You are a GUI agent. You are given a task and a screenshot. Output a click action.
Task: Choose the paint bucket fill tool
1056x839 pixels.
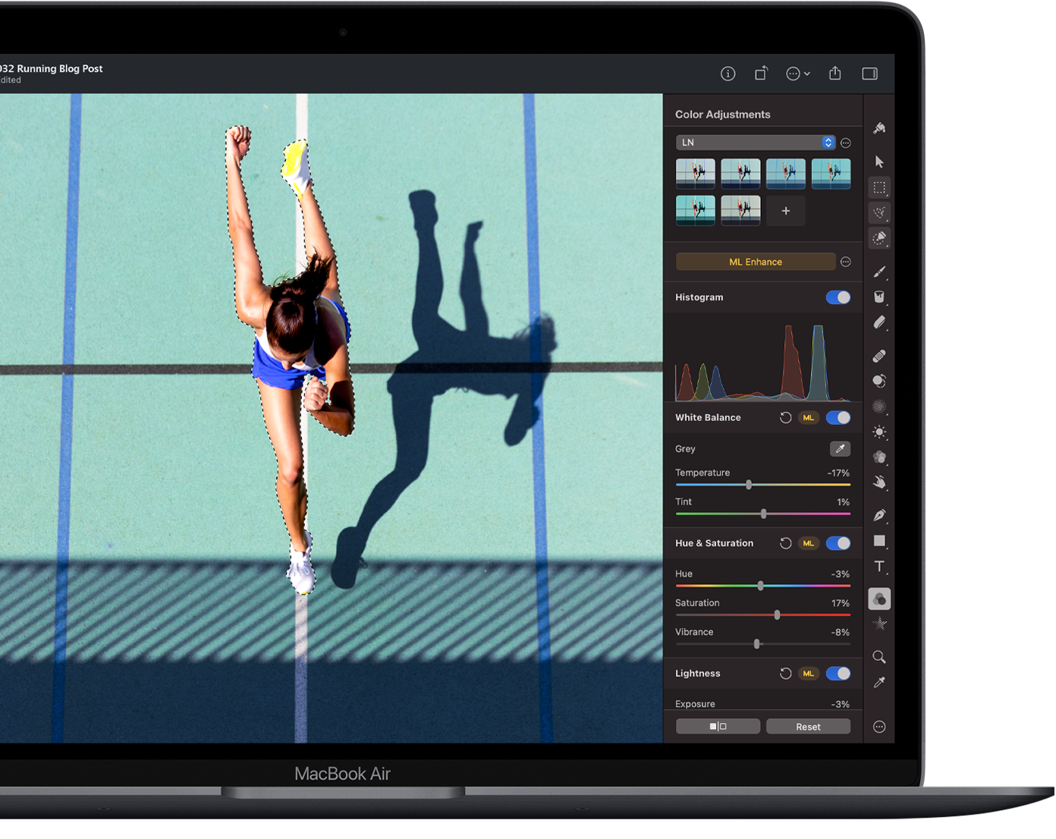pos(879,297)
